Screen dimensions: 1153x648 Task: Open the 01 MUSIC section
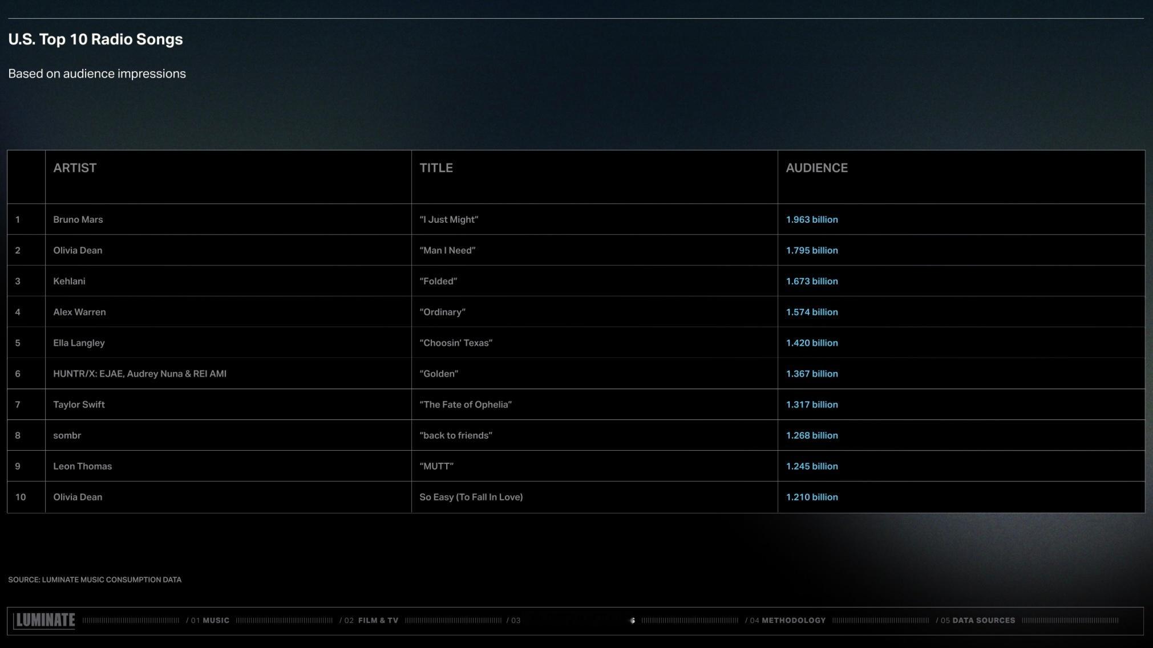(x=208, y=621)
